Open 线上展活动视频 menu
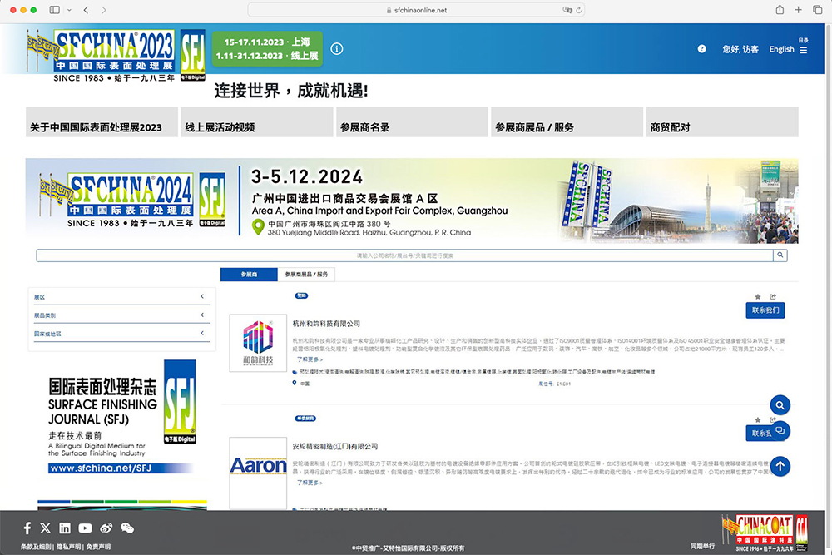Screen dimensions: 832x555 click(x=257, y=122)
